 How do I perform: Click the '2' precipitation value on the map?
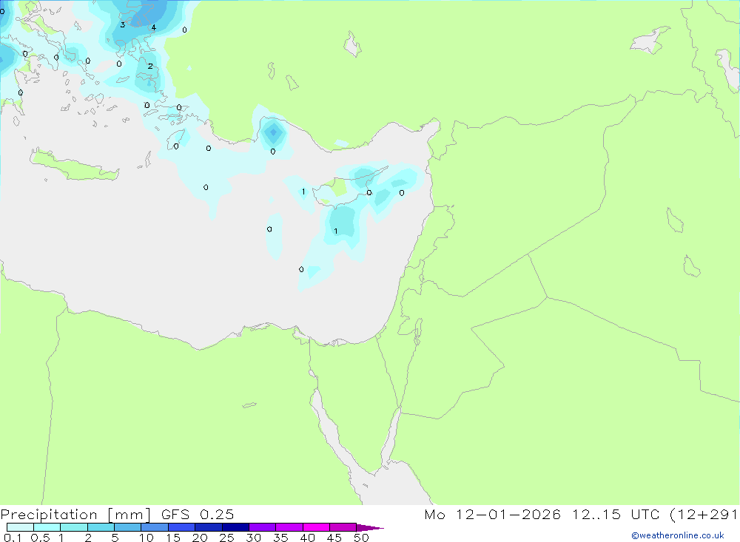coord(150,66)
